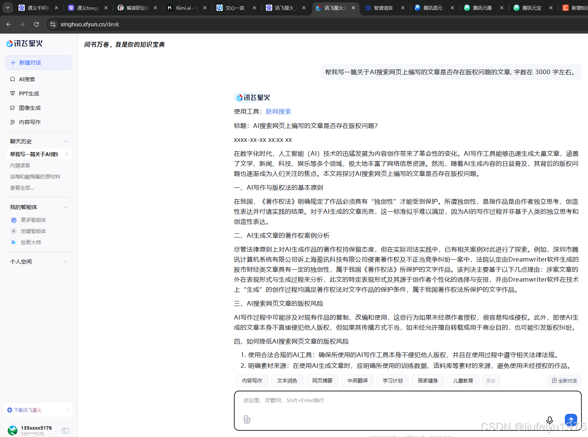588x437 pixels.
Task: Start a new chat with 新建对话
Action: [38, 63]
